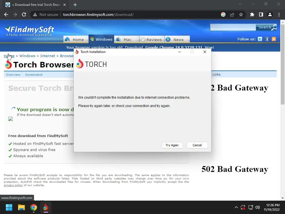Toggle the Chrome side panel icon

261,14
